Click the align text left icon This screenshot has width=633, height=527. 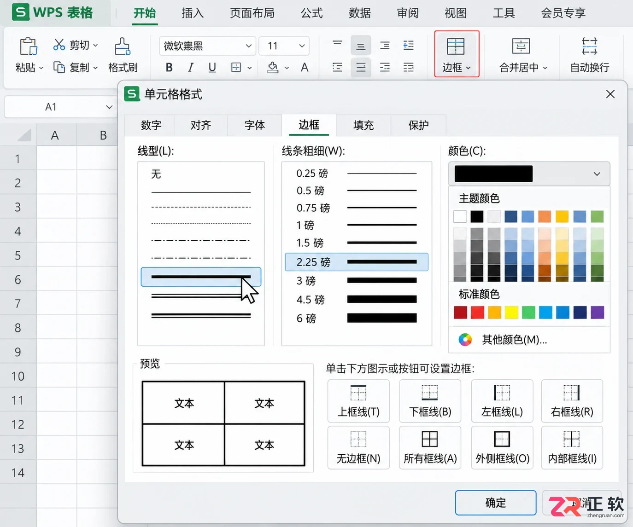coord(337,68)
